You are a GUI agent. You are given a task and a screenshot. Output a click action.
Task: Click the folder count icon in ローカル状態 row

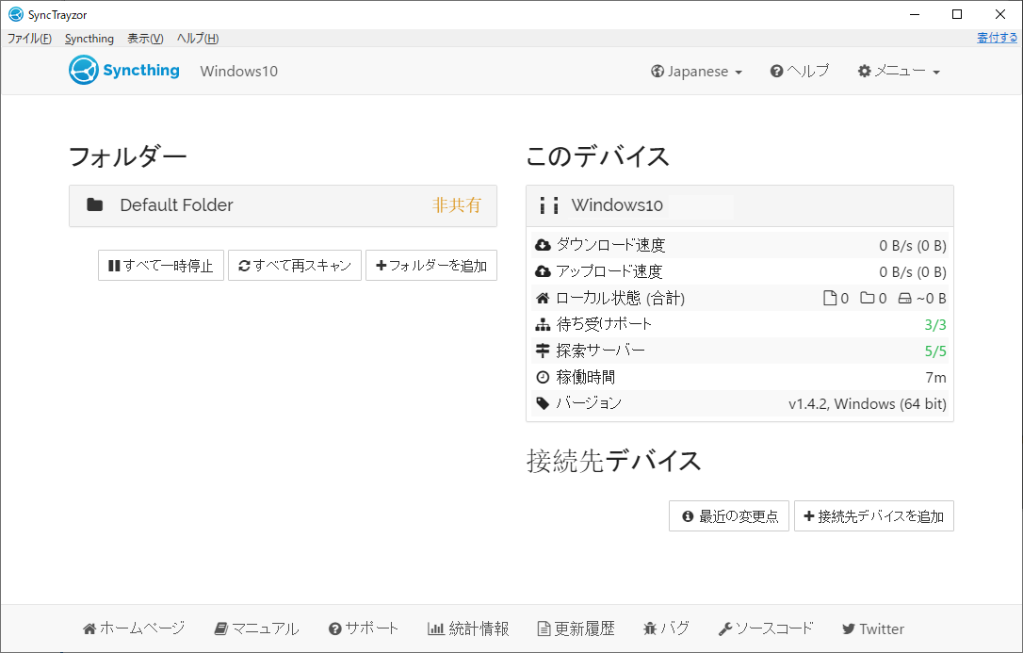click(x=867, y=298)
